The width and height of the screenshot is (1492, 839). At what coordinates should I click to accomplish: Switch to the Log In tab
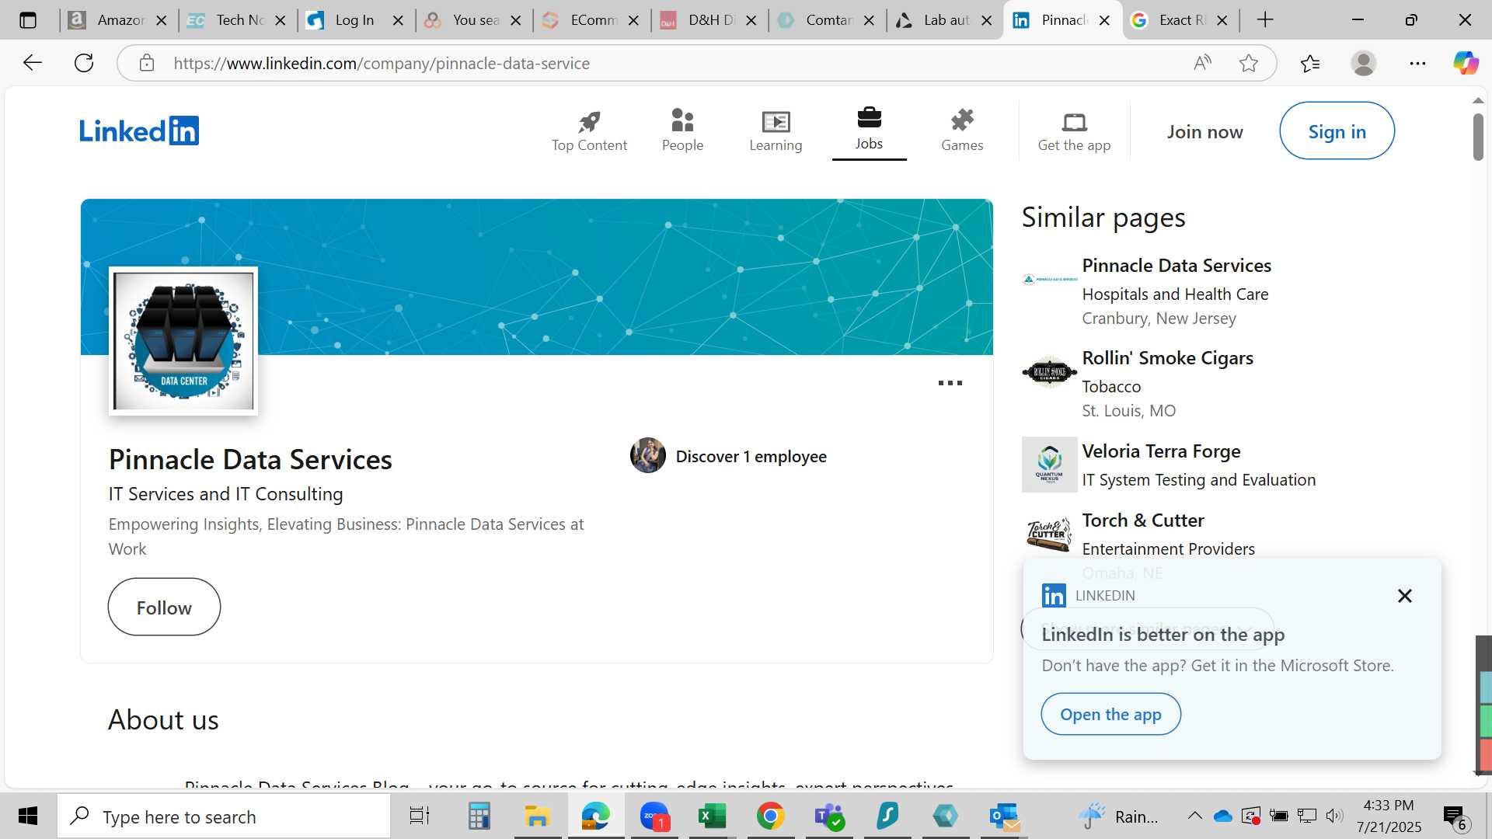[x=356, y=20]
